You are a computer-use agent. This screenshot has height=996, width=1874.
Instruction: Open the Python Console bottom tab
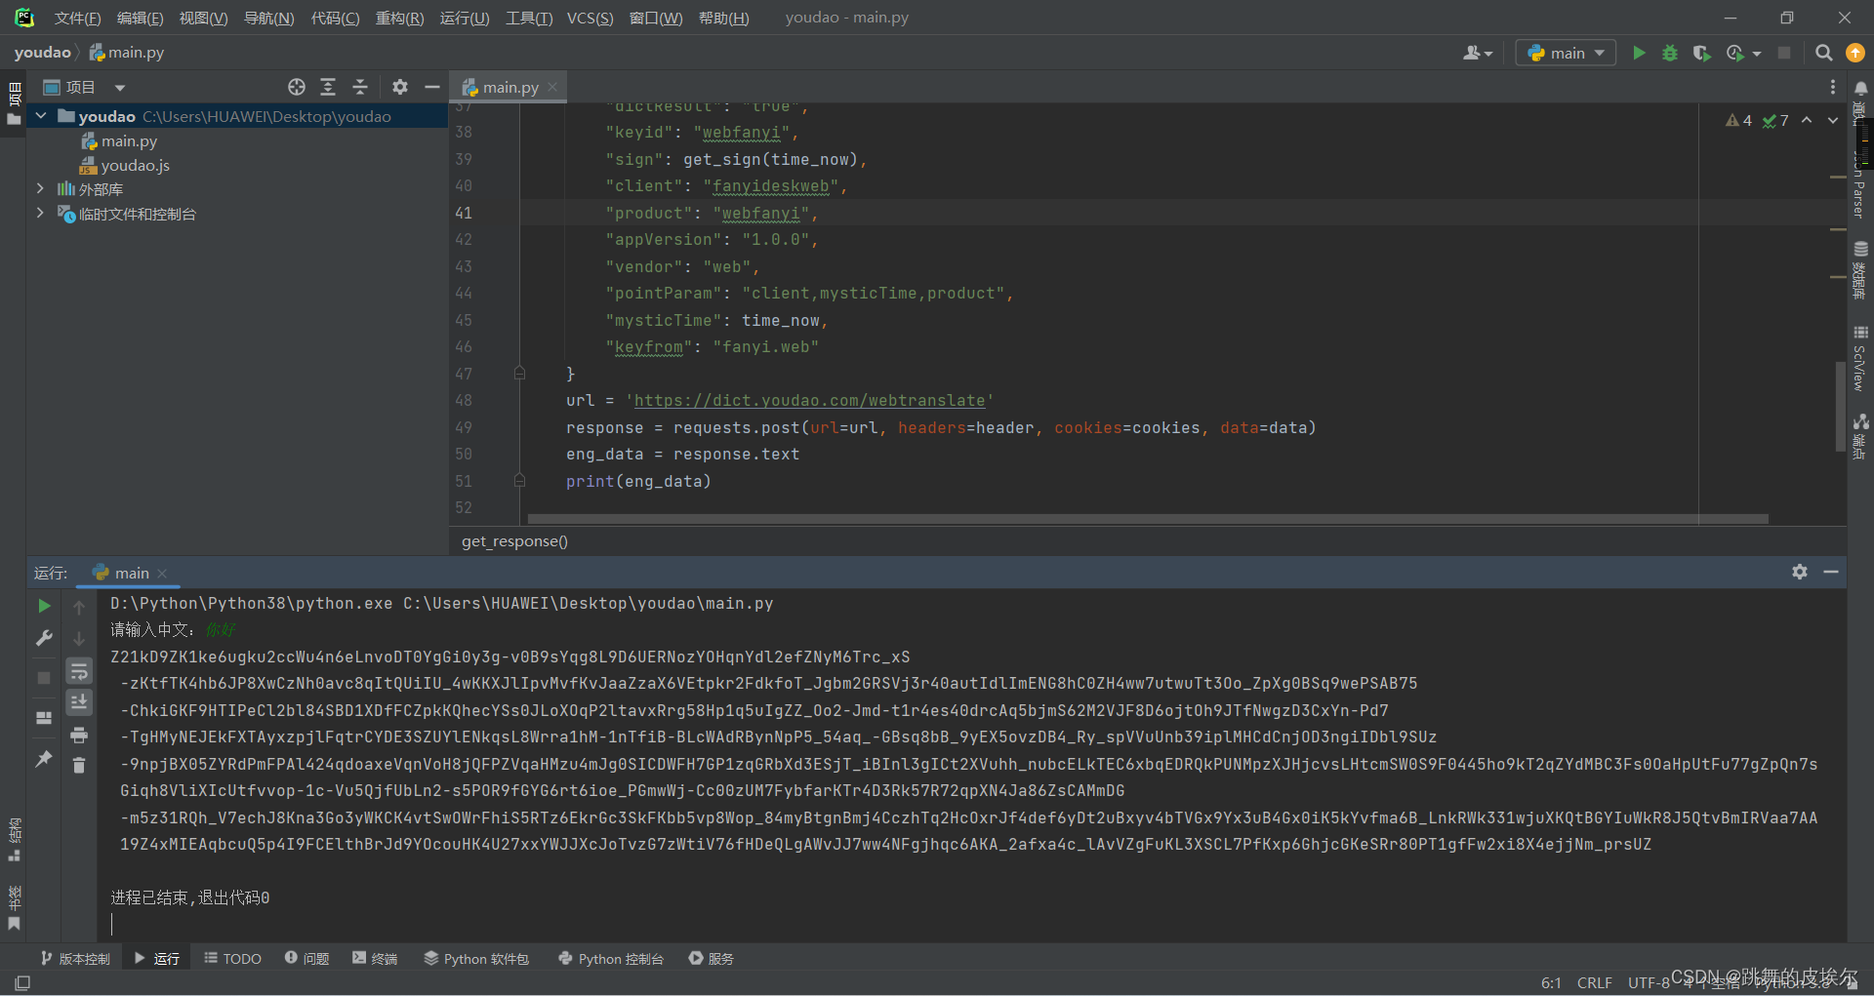(611, 958)
